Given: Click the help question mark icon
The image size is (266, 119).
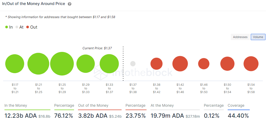Looking at the screenshot, I should point(69,4).
